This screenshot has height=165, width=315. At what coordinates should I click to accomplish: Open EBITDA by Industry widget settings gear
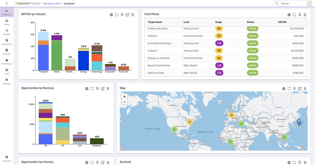pyautogui.click(x=111, y=15)
